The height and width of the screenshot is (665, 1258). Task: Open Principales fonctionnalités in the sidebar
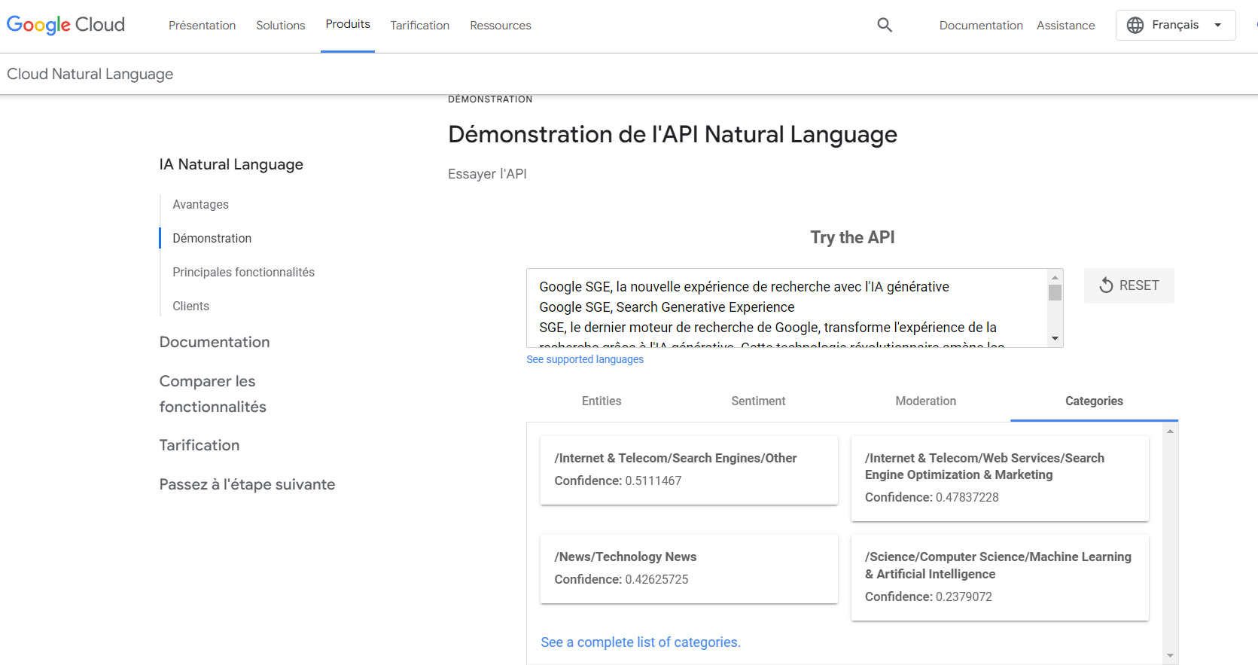[244, 272]
